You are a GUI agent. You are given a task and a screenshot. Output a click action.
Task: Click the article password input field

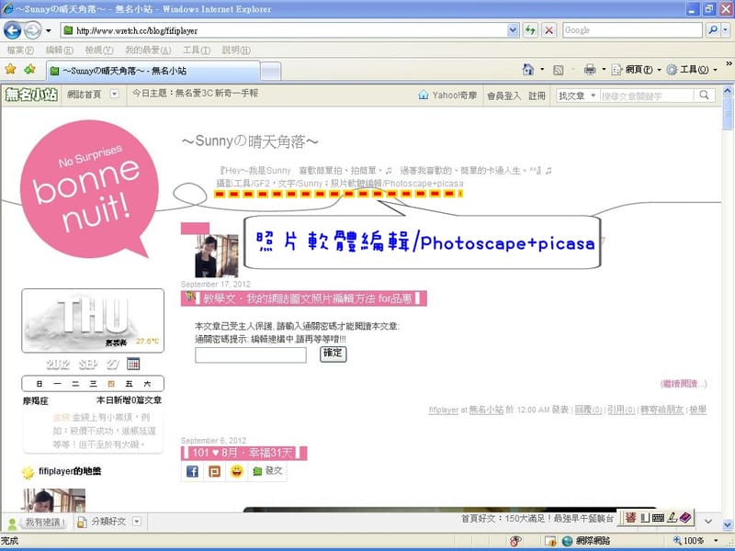250,354
